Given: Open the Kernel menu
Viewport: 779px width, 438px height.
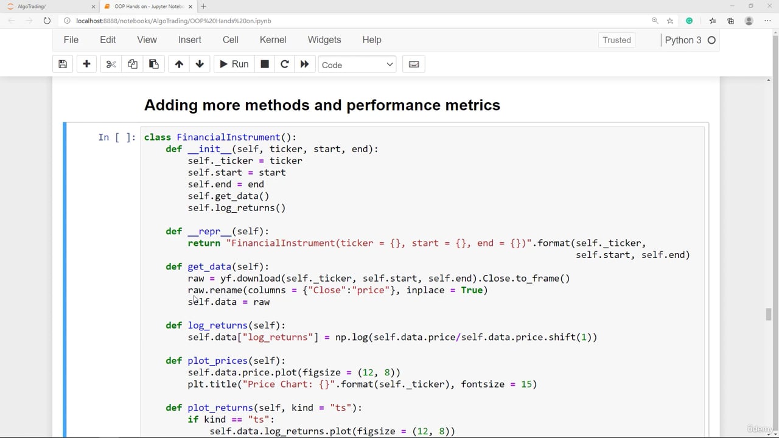Looking at the screenshot, I should (x=273, y=40).
